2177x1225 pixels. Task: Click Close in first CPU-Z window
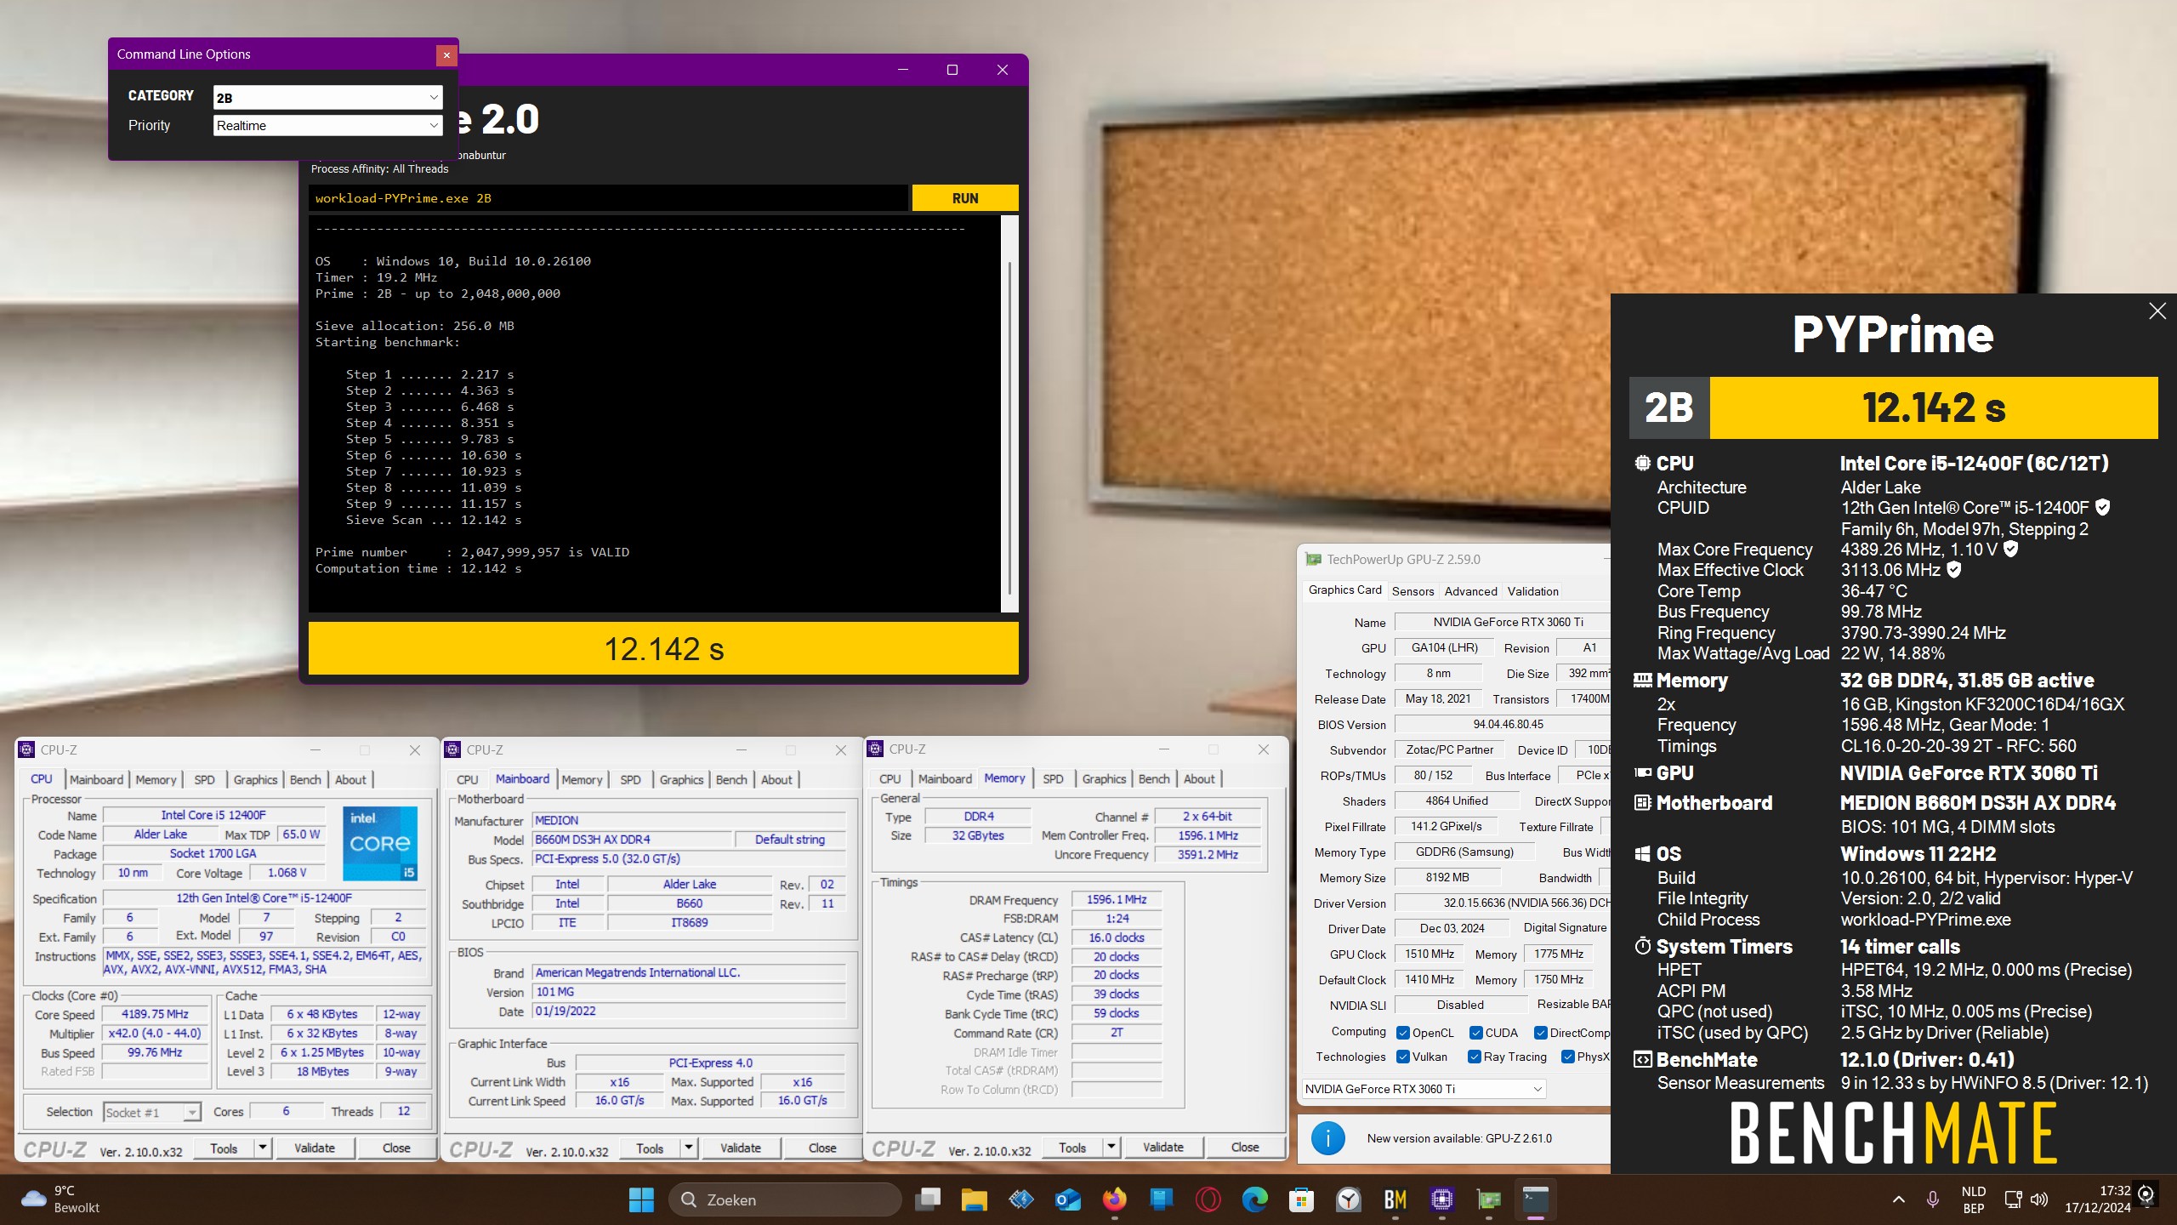click(x=396, y=1148)
